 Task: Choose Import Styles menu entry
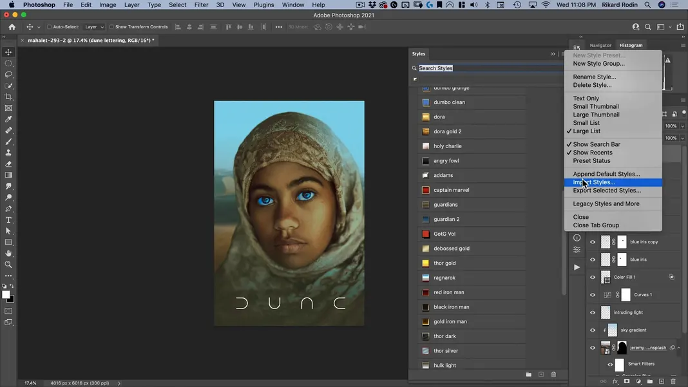pos(613,182)
